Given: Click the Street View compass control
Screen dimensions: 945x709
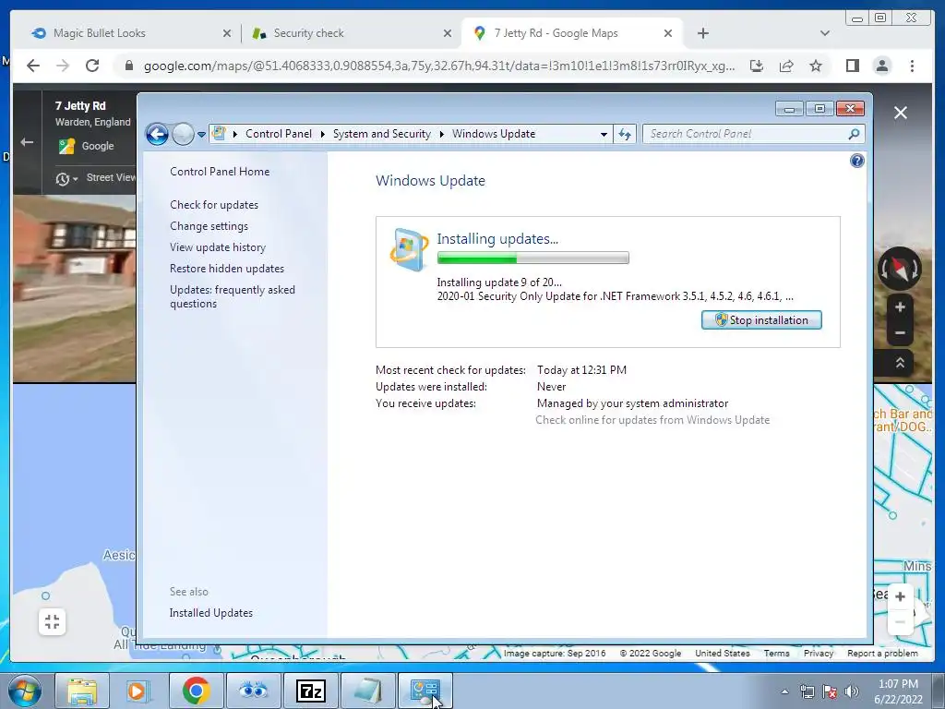Looking at the screenshot, I should (899, 269).
